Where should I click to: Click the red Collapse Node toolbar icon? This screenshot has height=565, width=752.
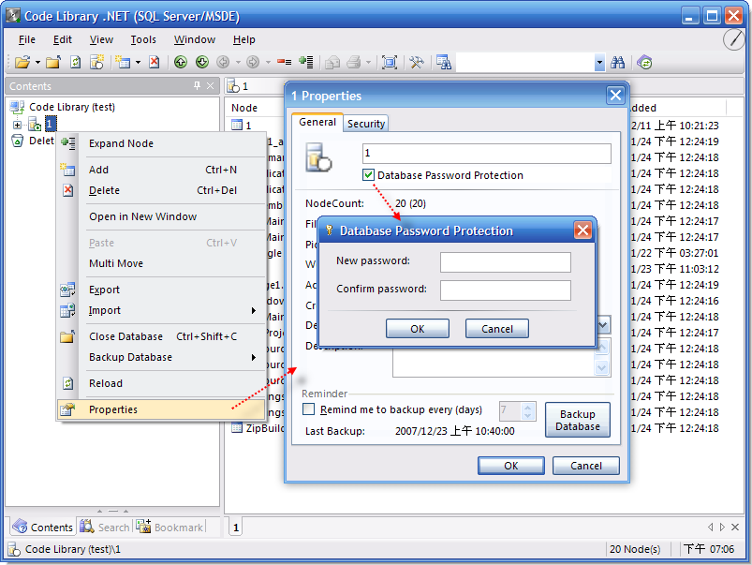click(285, 62)
